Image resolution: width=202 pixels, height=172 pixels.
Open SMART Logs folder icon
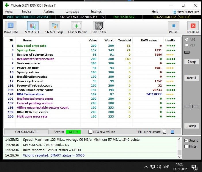pyautogui.click(x=54, y=26)
